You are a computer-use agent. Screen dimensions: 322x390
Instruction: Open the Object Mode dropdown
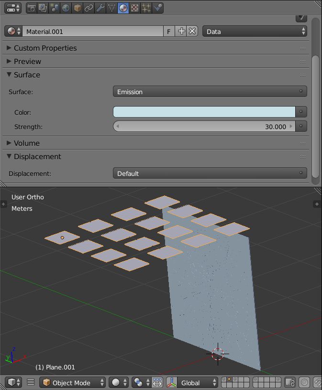click(x=72, y=382)
